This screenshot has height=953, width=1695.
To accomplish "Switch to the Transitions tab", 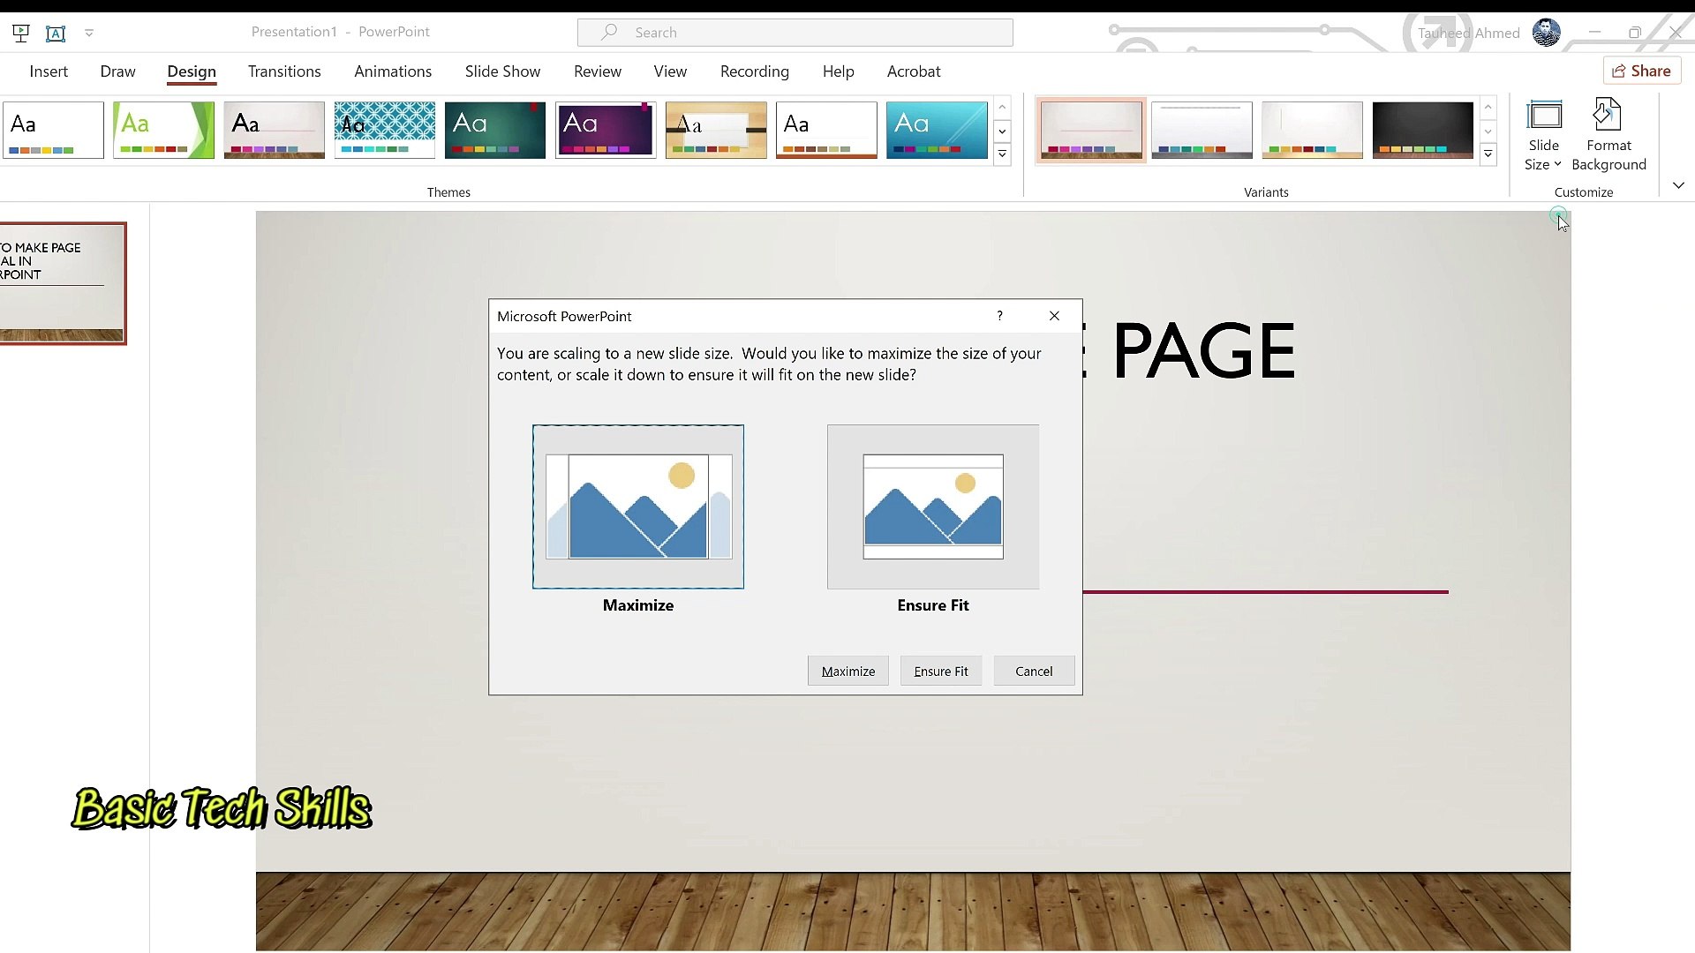I will pyautogui.click(x=283, y=71).
